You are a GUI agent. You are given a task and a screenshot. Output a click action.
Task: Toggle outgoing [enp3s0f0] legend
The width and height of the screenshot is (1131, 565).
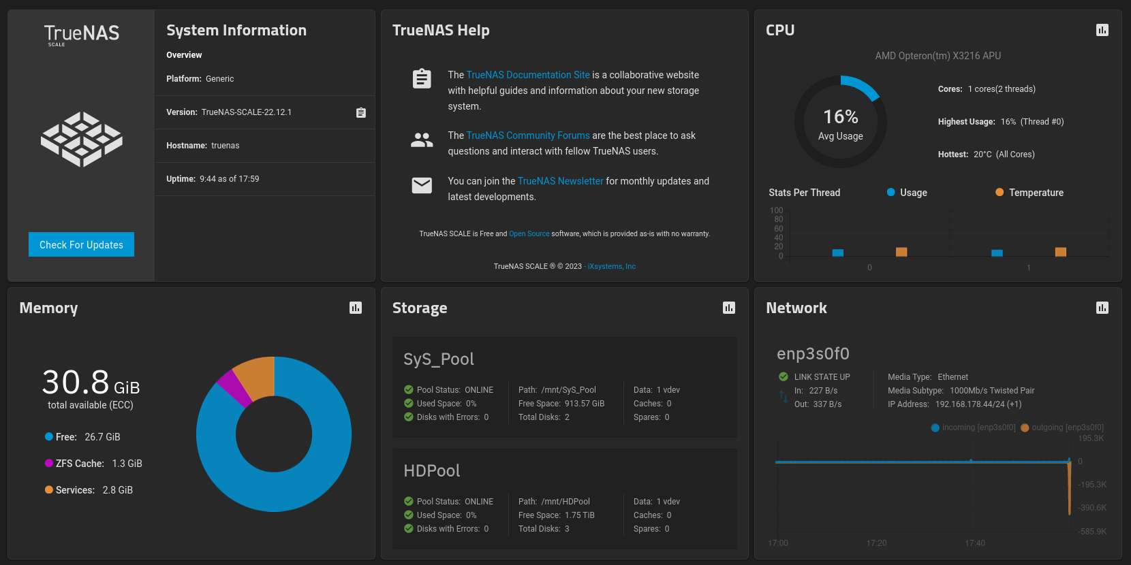1062,427
